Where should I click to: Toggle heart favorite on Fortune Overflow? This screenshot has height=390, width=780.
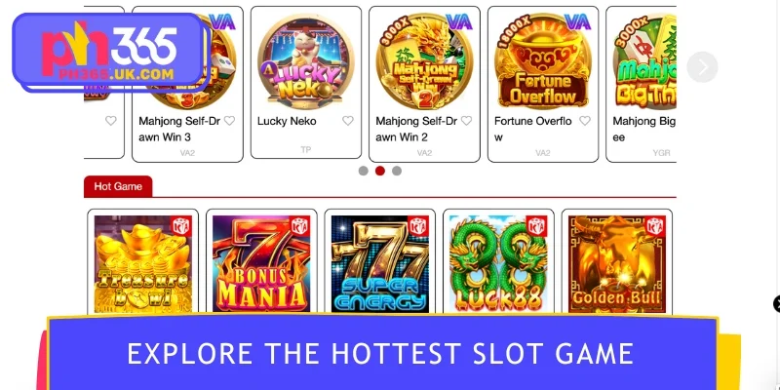pyautogui.click(x=585, y=121)
